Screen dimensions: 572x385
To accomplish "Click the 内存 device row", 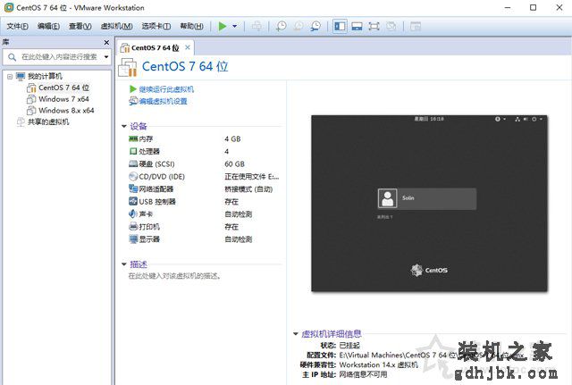I will point(204,139).
